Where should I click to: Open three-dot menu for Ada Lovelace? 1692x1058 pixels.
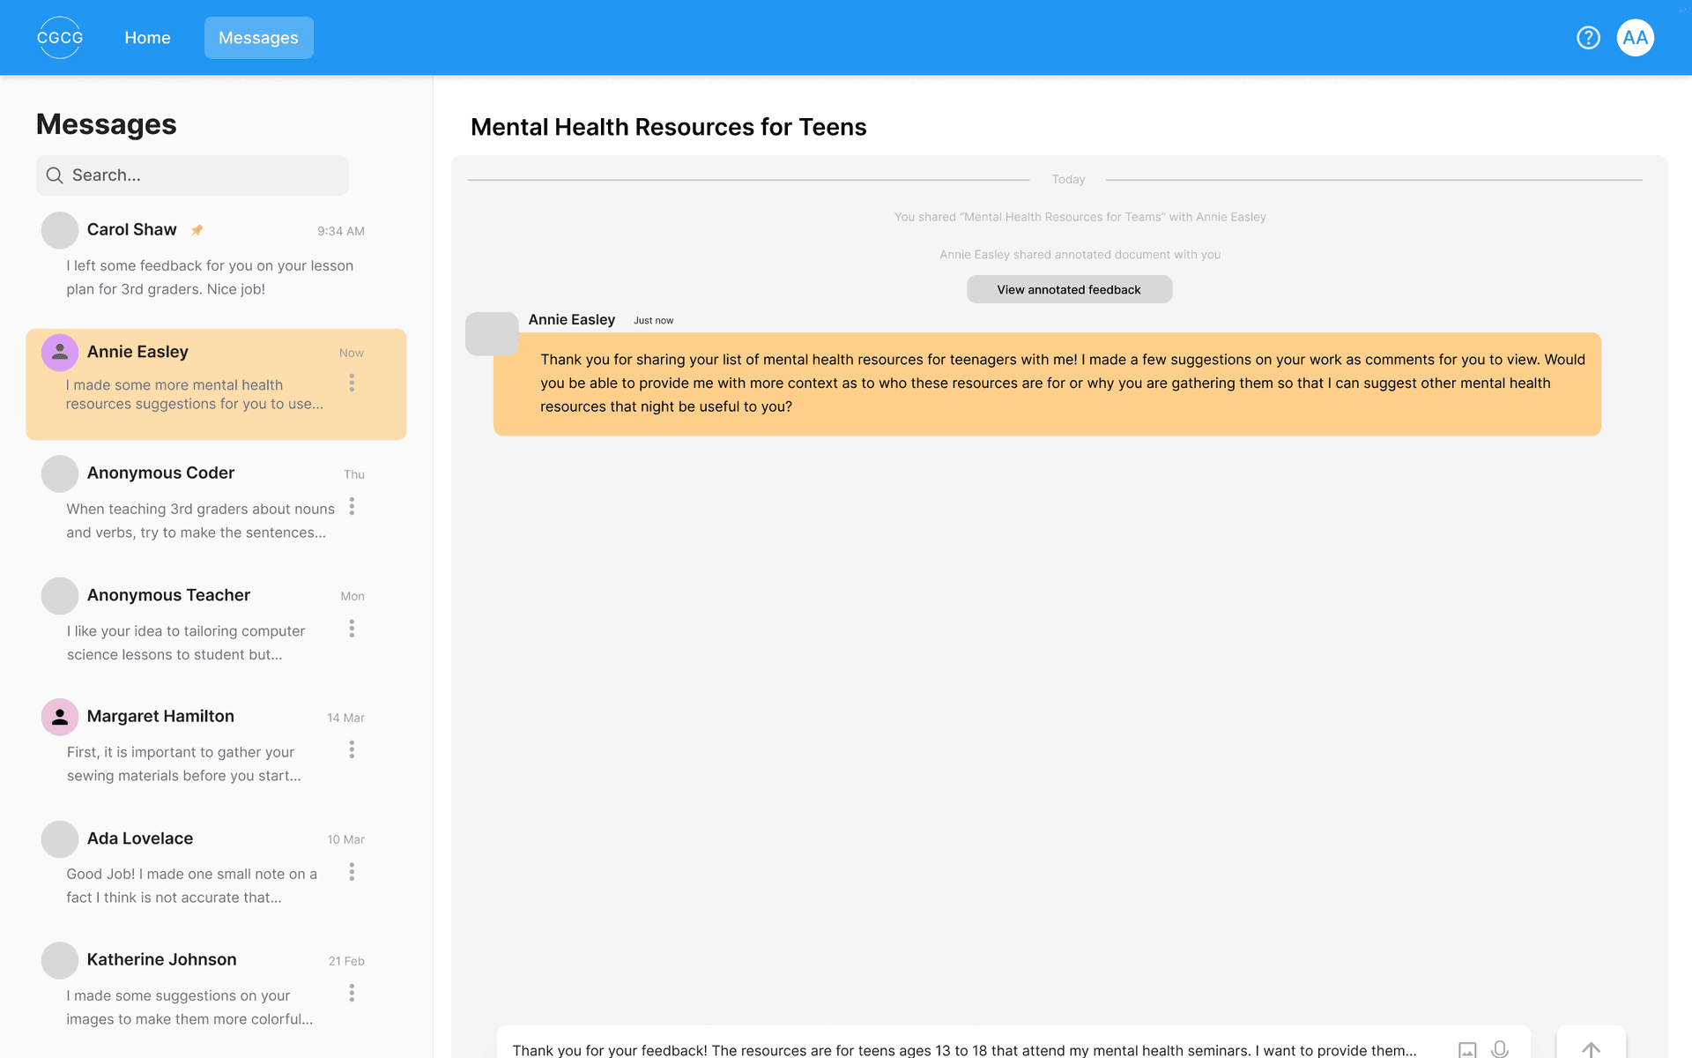click(352, 872)
